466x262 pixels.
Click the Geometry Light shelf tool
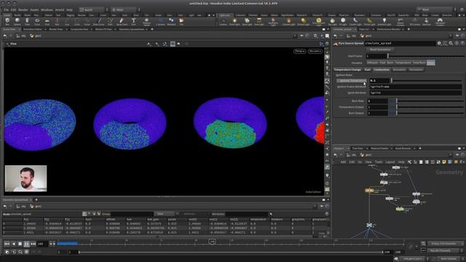pos(273,21)
